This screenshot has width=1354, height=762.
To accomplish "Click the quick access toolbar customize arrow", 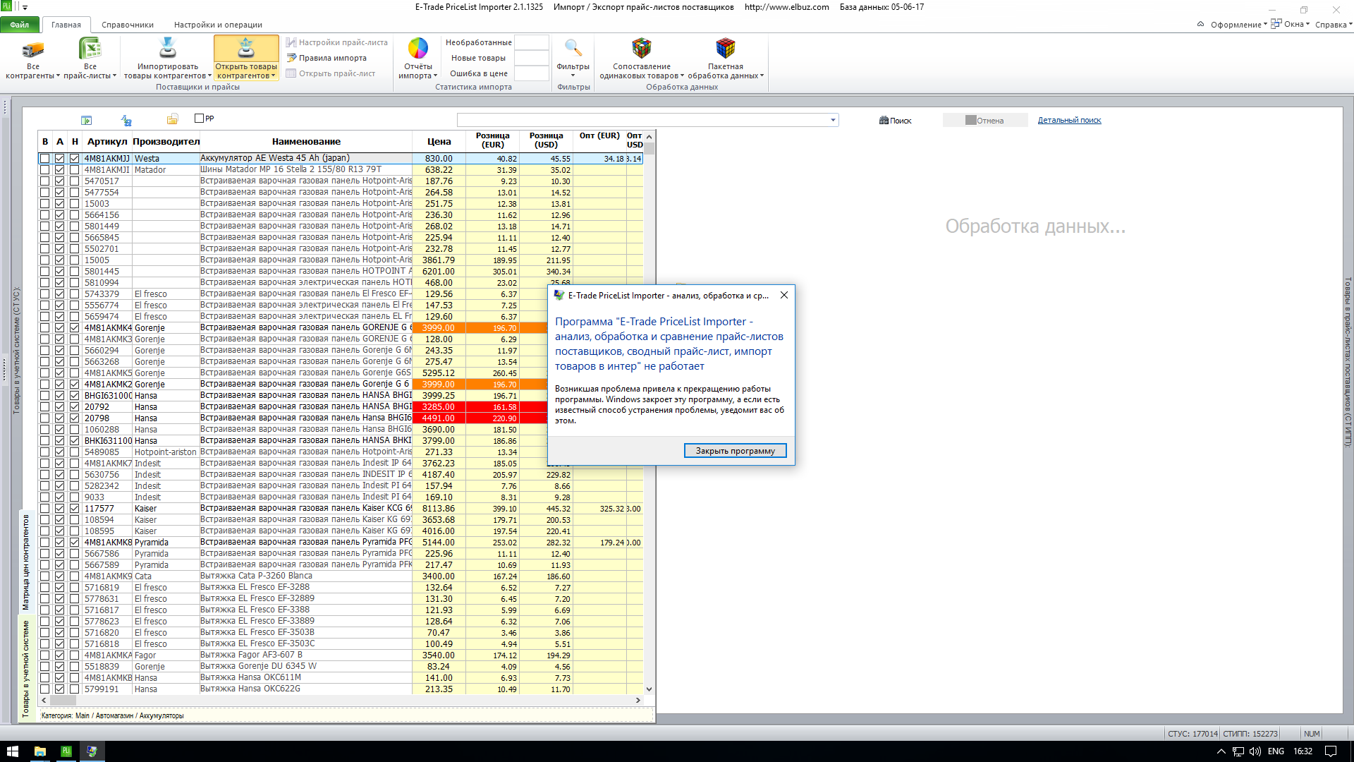I will (x=25, y=7).
